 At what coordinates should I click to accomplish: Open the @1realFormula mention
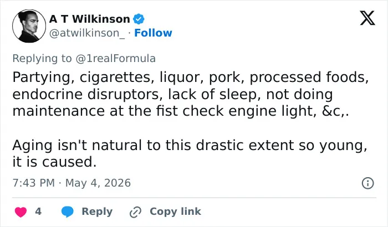pyautogui.click(x=115, y=59)
